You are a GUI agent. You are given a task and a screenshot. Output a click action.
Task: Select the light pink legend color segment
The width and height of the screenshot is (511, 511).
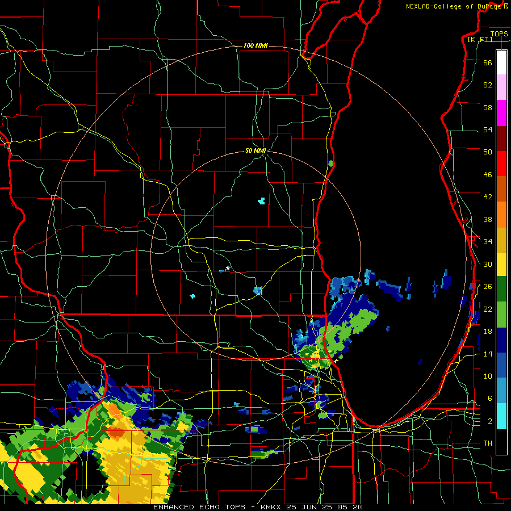pyautogui.click(x=501, y=87)
